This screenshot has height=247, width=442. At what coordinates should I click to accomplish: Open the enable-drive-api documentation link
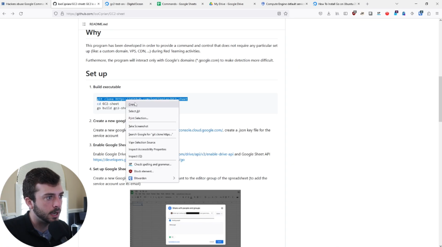tap(206, 154)
